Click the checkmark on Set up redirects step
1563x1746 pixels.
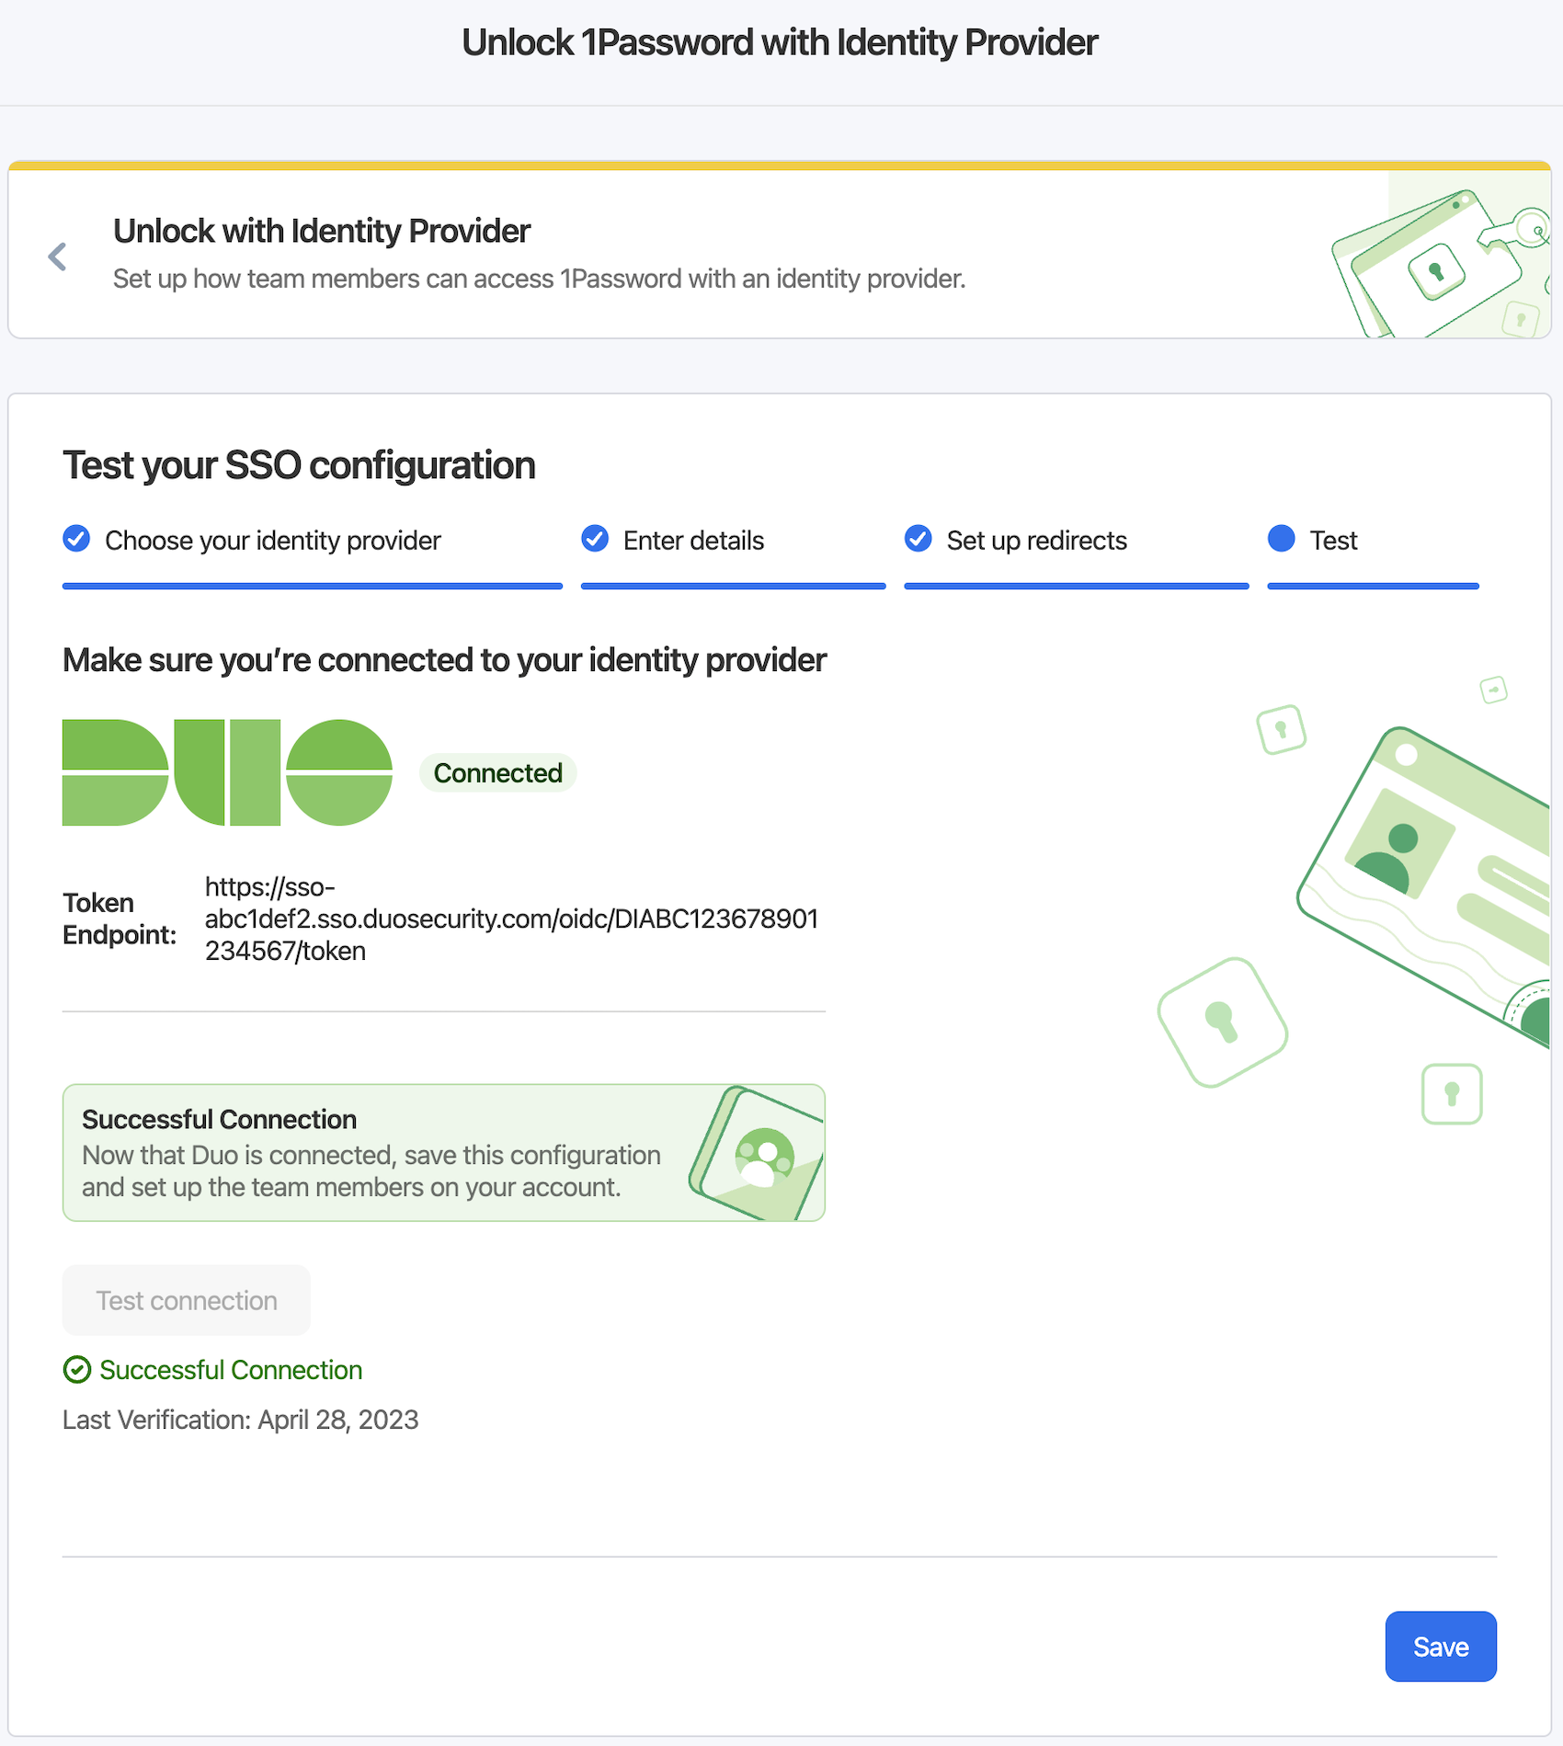click(x=918, y=540)
